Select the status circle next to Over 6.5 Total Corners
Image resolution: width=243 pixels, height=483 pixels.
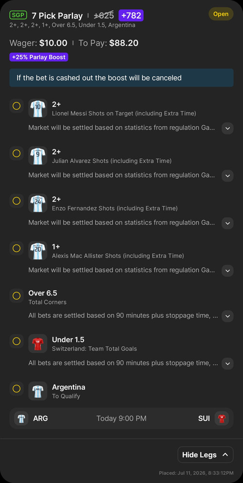click(x=17, y=296)
